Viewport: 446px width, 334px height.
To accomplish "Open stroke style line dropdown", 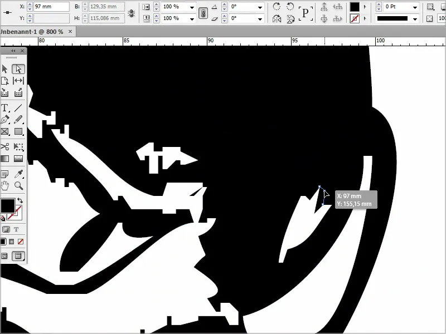I will 415,19.
